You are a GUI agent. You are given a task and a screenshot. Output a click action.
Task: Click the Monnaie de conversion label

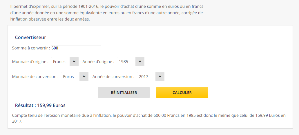[x=35, y=77]
